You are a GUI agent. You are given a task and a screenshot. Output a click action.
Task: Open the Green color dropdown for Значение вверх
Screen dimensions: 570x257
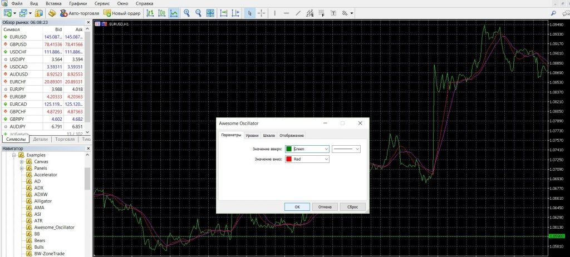pos(325,149)
